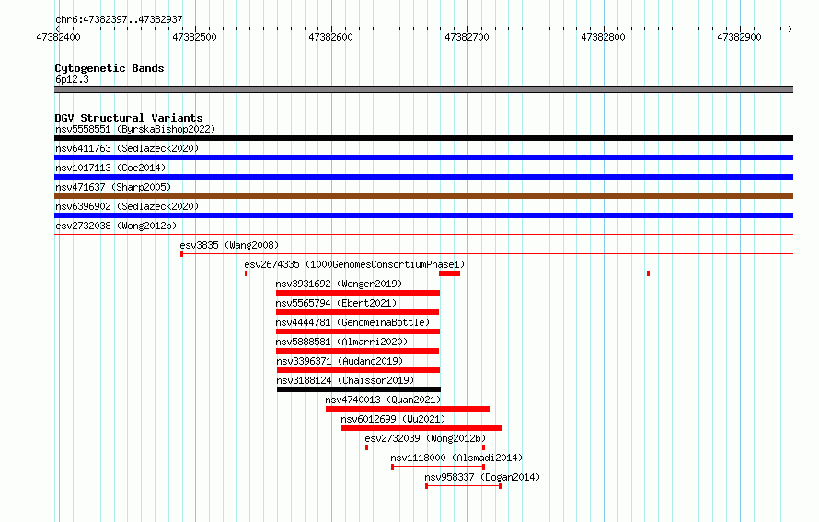Select the gray 6p12.3 cytogenetic band bar

[423, 89]
